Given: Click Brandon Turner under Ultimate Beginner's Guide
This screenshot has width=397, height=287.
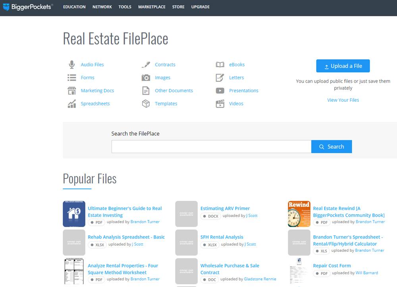Looking at the screenshot, I should click(x=145, y=221).
